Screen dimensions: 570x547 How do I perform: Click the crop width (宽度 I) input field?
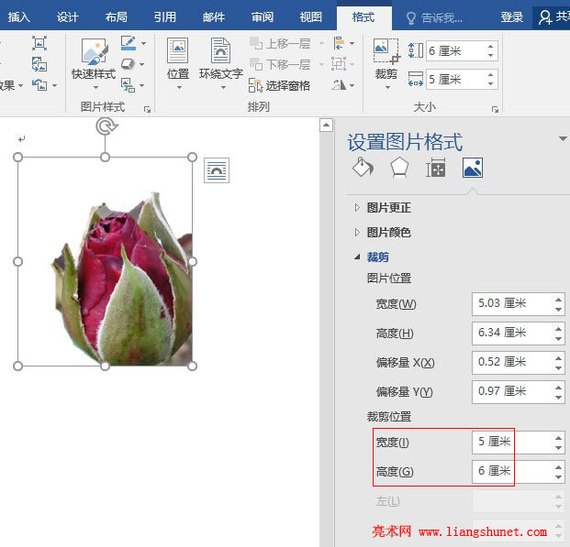(511, 442)
